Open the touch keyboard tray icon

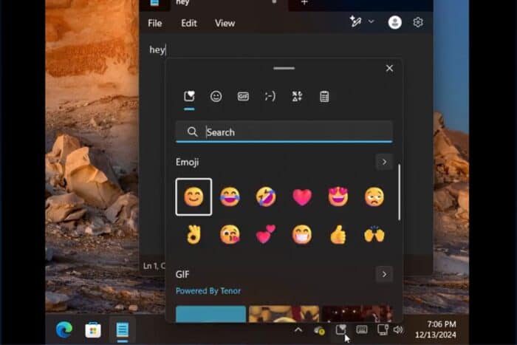[362, 329]
